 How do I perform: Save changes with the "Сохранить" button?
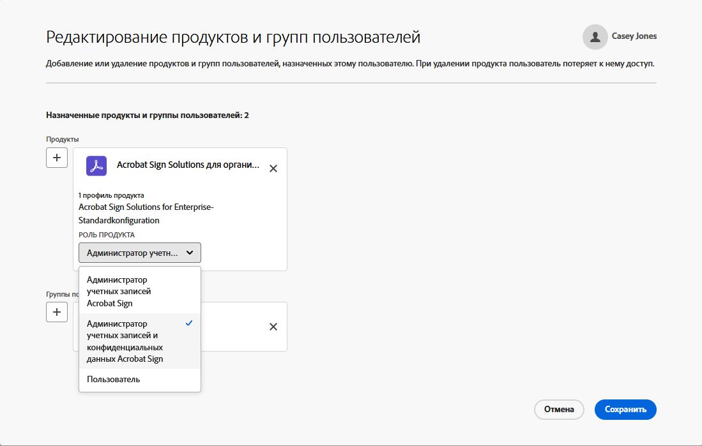[625, 410]
